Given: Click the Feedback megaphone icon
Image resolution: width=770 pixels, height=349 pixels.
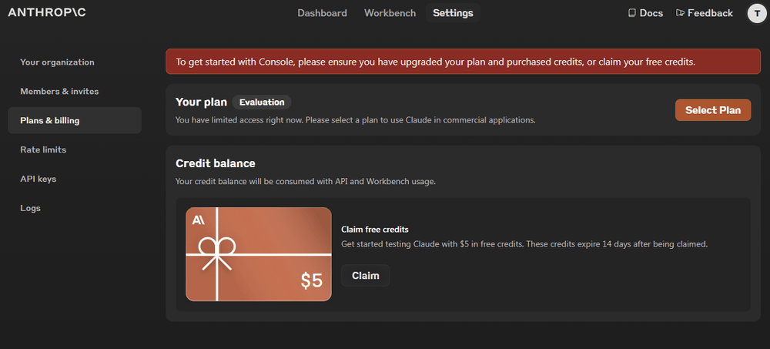Looking at the screenshot, I should (x=680, y=13).
